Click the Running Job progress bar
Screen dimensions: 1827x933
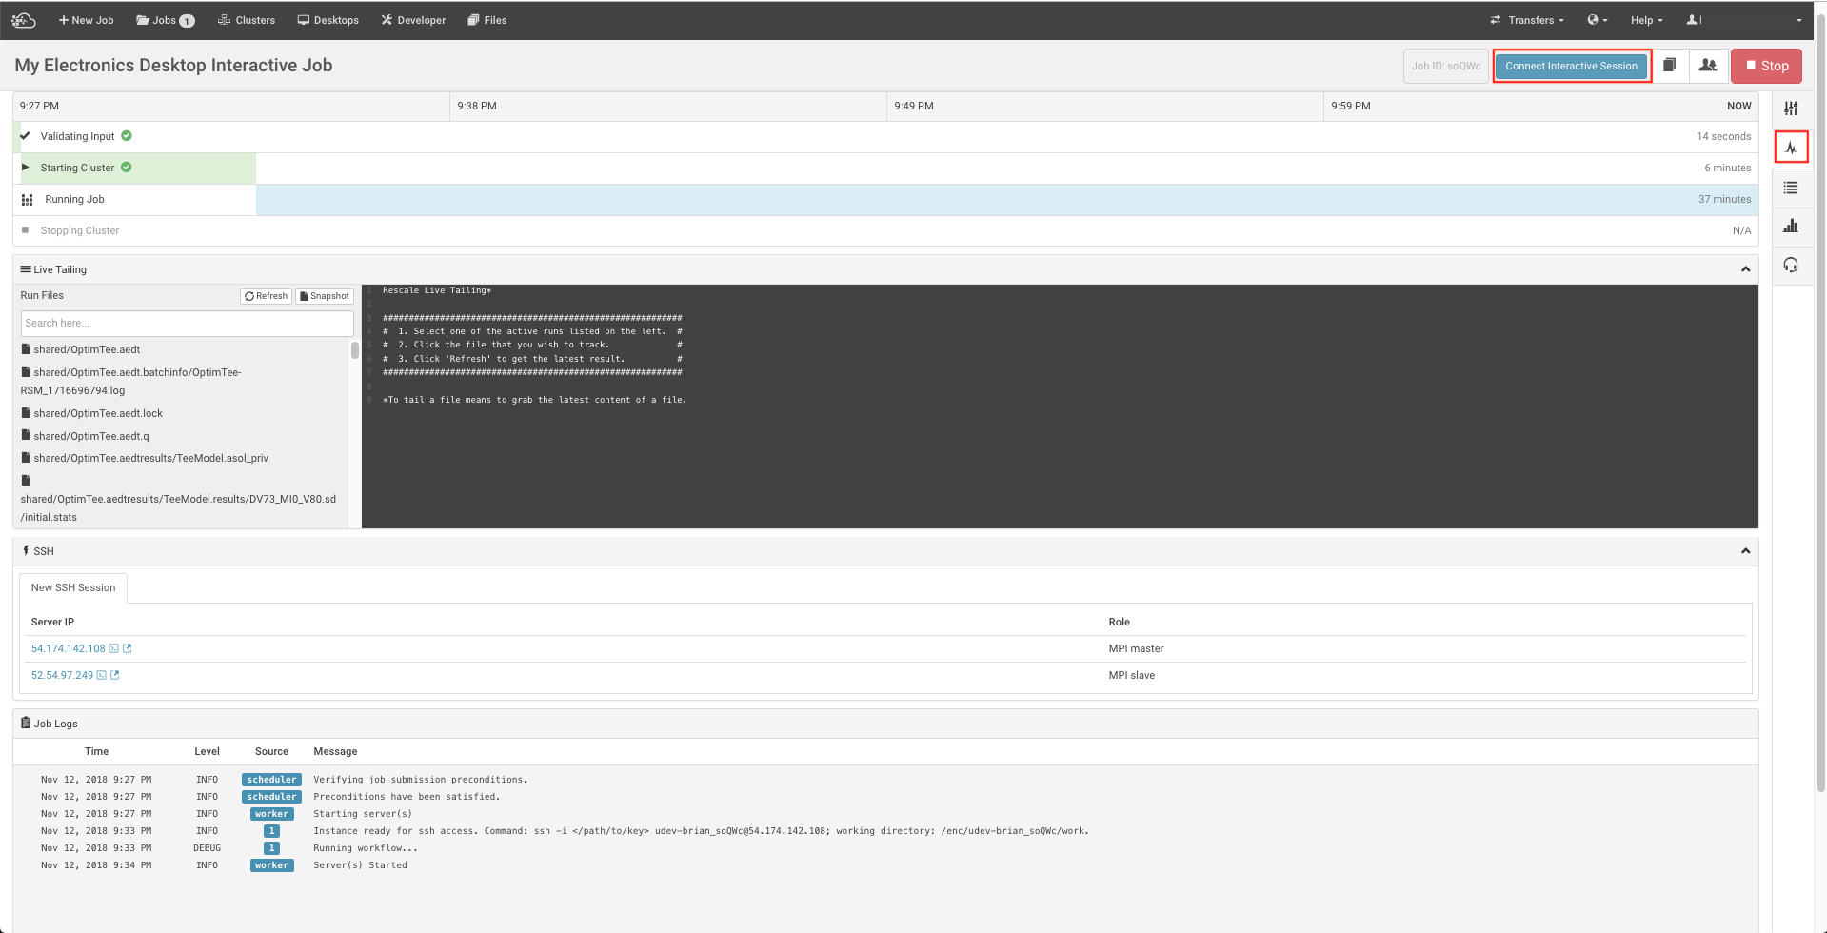coord(1007,199)
